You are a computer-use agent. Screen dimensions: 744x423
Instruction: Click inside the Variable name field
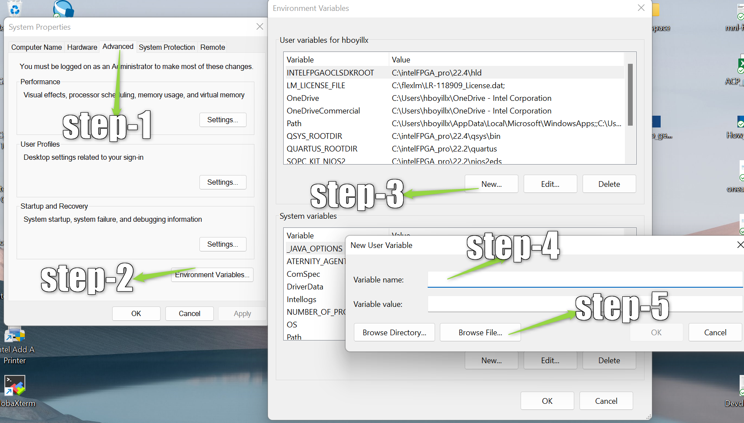(585, 279)
